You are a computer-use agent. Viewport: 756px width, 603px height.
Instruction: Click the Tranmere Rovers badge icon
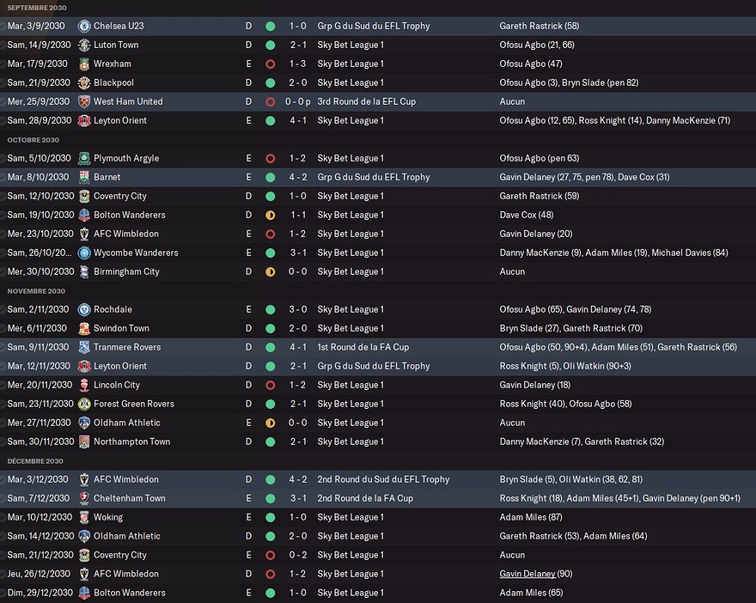[84, 347]
